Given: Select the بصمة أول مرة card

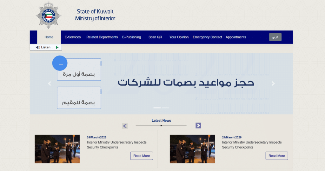Looking at the screenshot, I should click(79, 70).
